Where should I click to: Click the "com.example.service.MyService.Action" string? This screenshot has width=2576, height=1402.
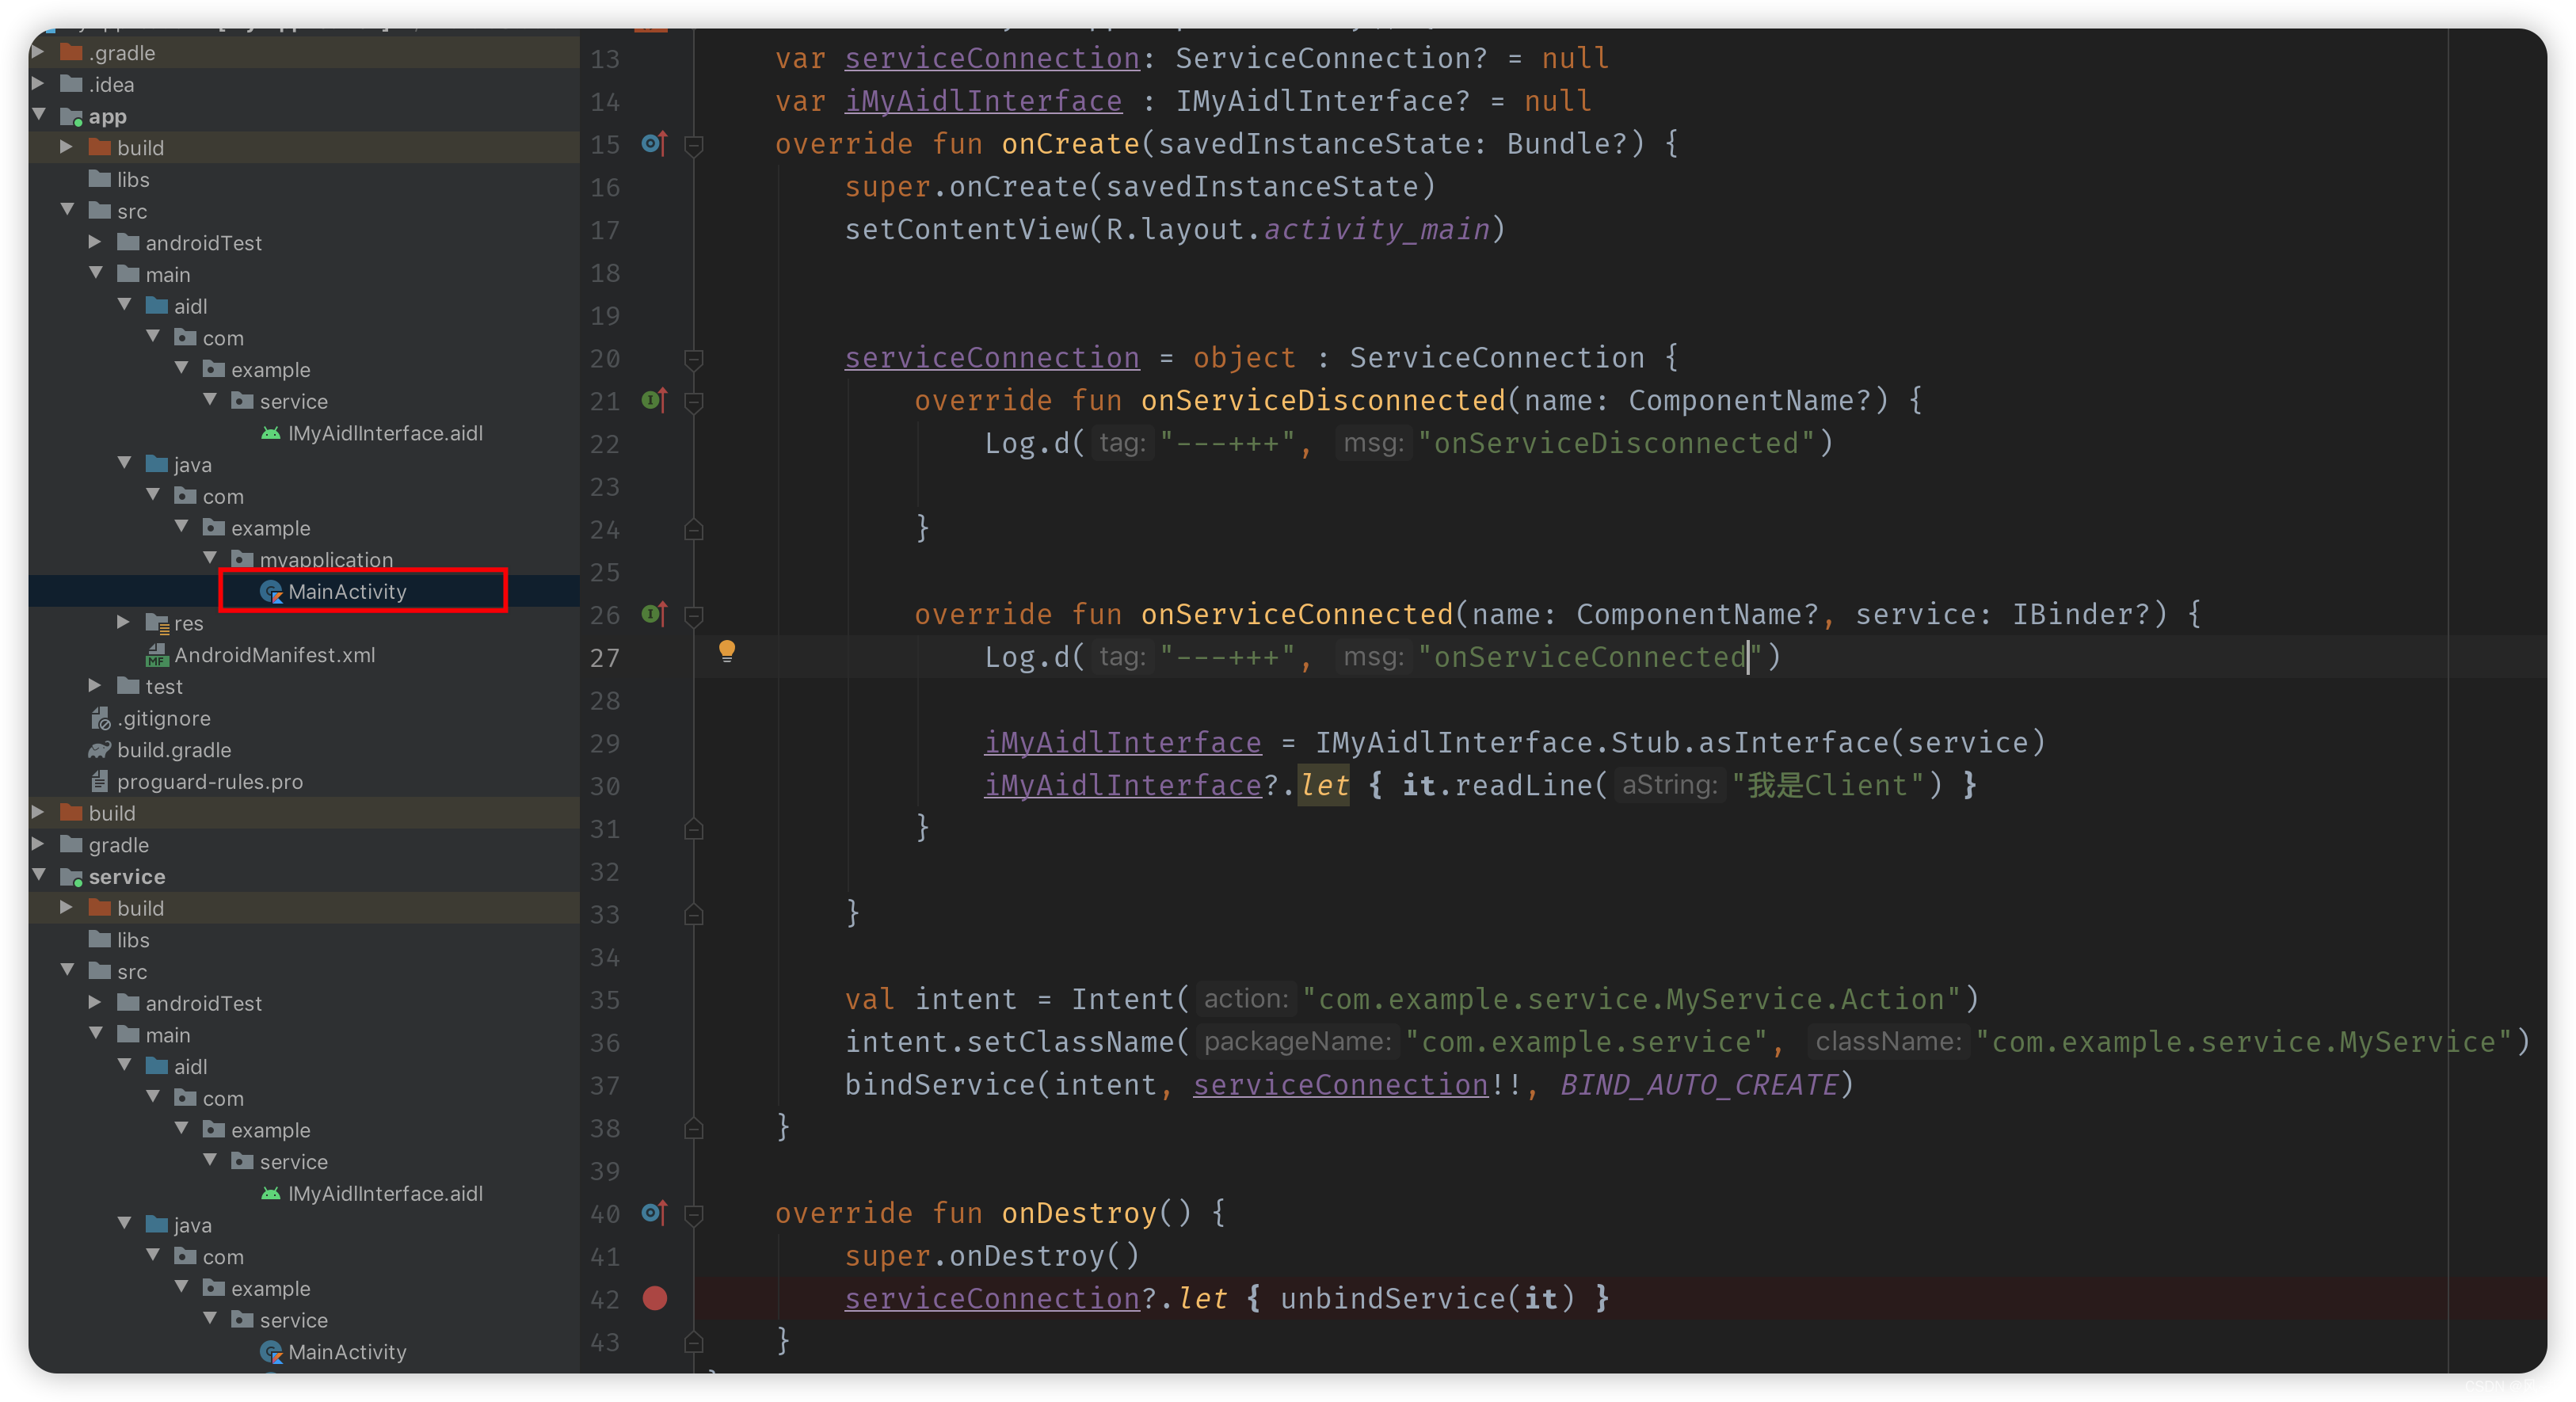pos(1632,999)
